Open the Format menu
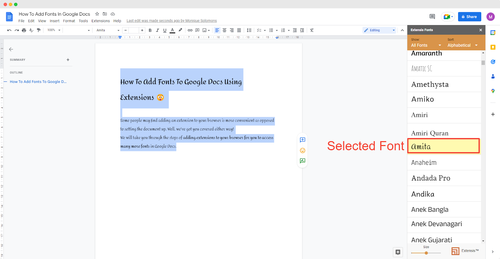This screenshot has width=500, height=259. (x=69, y=21)
